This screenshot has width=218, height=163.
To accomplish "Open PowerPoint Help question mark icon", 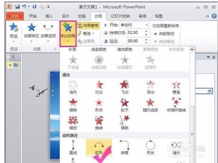I will point(214,16).
